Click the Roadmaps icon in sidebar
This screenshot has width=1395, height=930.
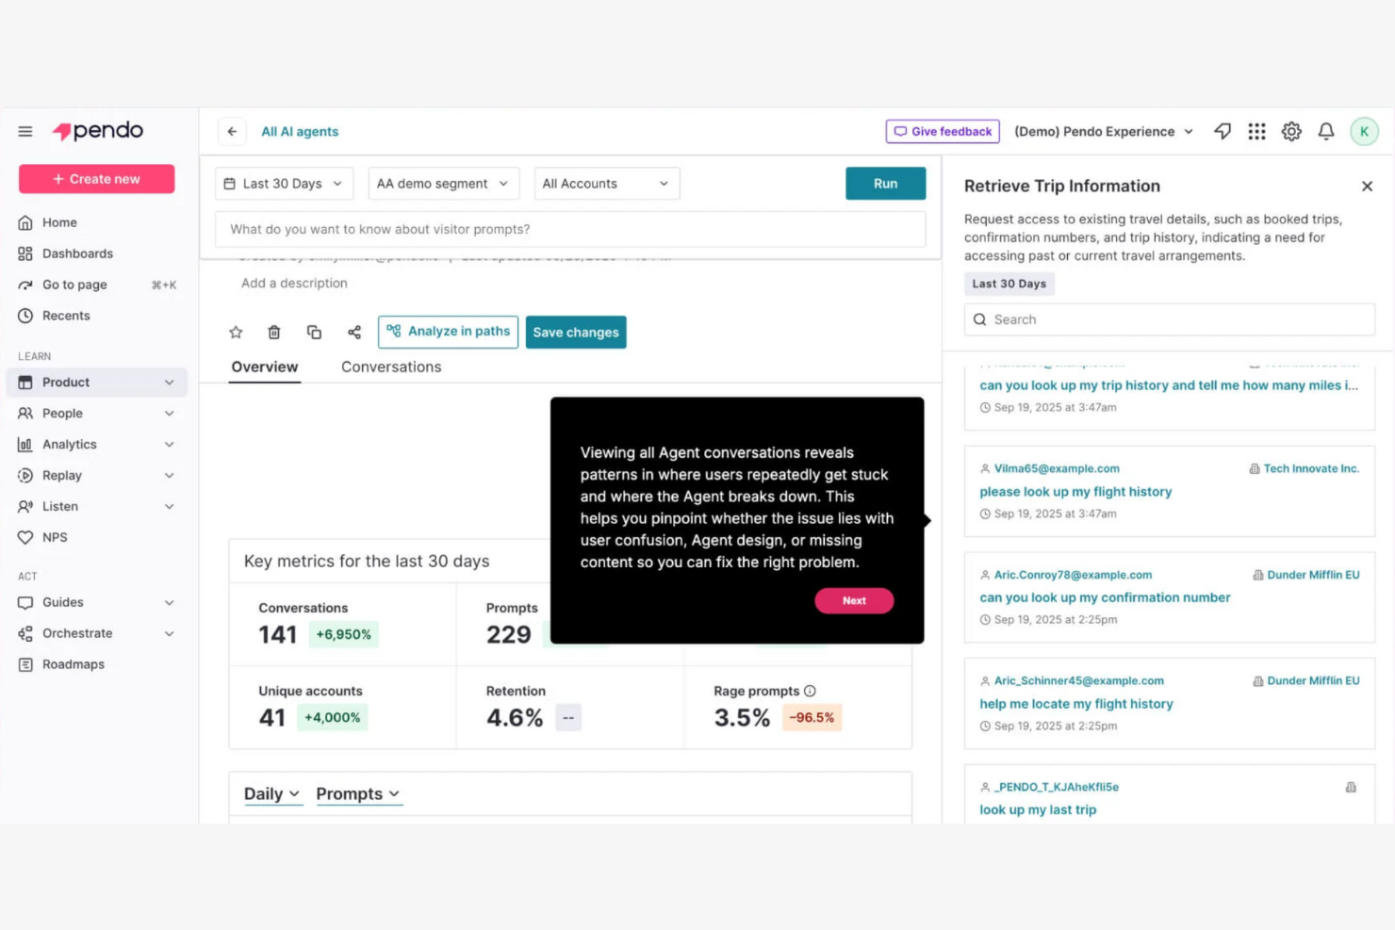pyautogui.click(x=25, y=664)
